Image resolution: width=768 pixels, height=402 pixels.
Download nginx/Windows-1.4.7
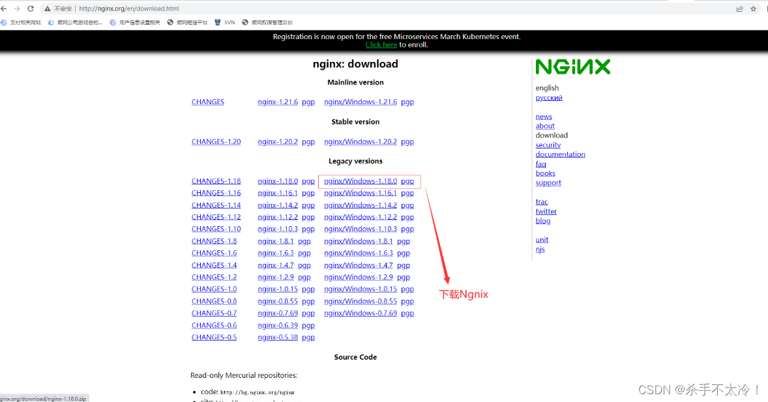pyautogui.click(x=359, y=265)
